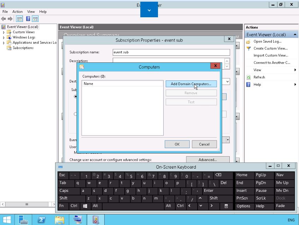The image size is (299, 225).
Task: Open the Action menu
Action: pos(17,12)
